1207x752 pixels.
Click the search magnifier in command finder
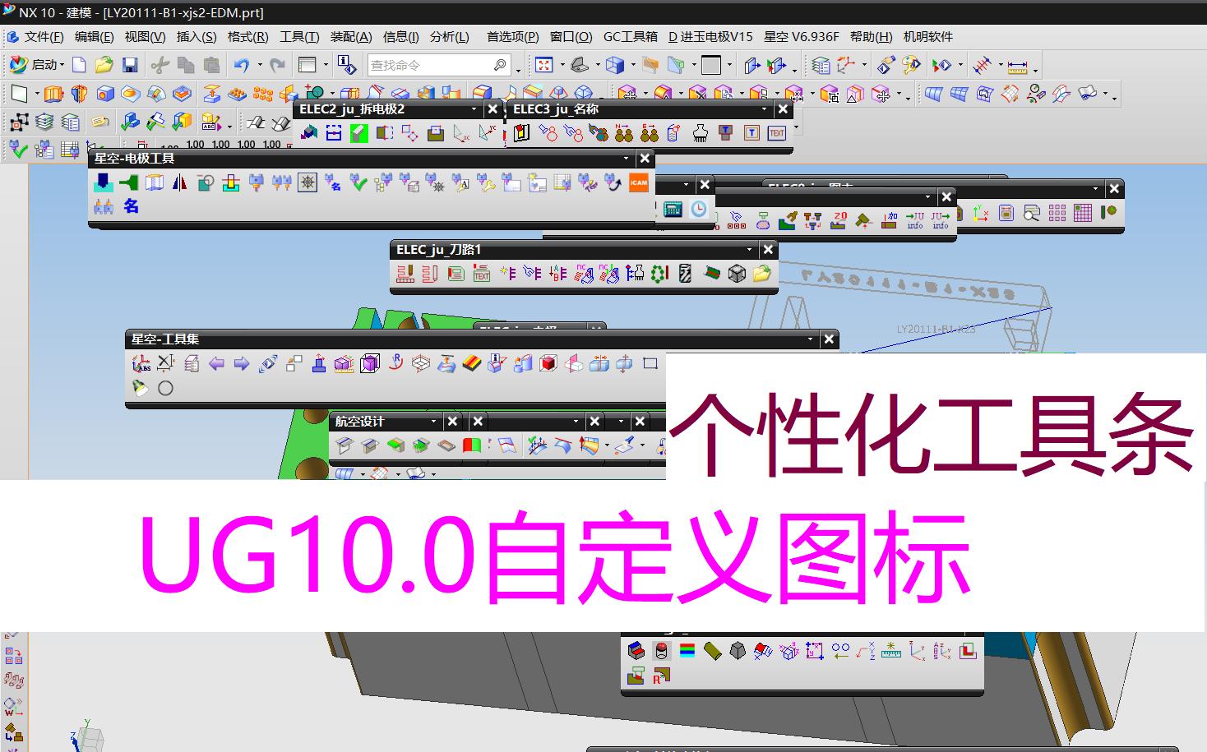pos(500,65)
